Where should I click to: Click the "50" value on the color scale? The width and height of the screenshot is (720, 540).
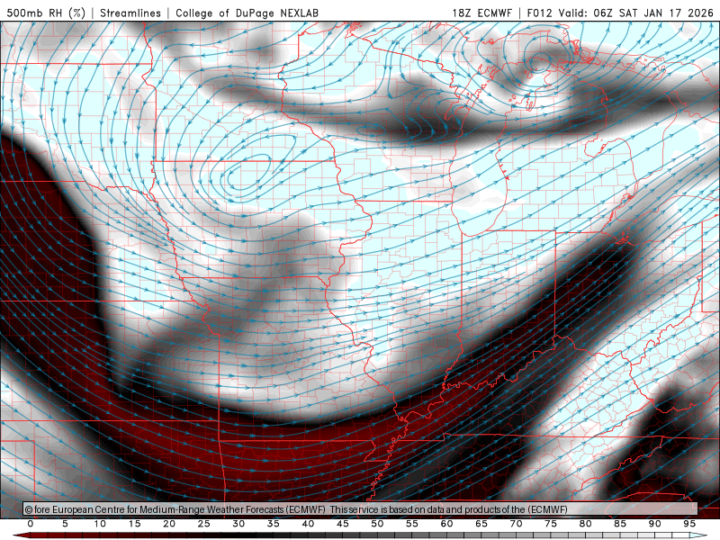pyautogui.click(x=377, y=524)
